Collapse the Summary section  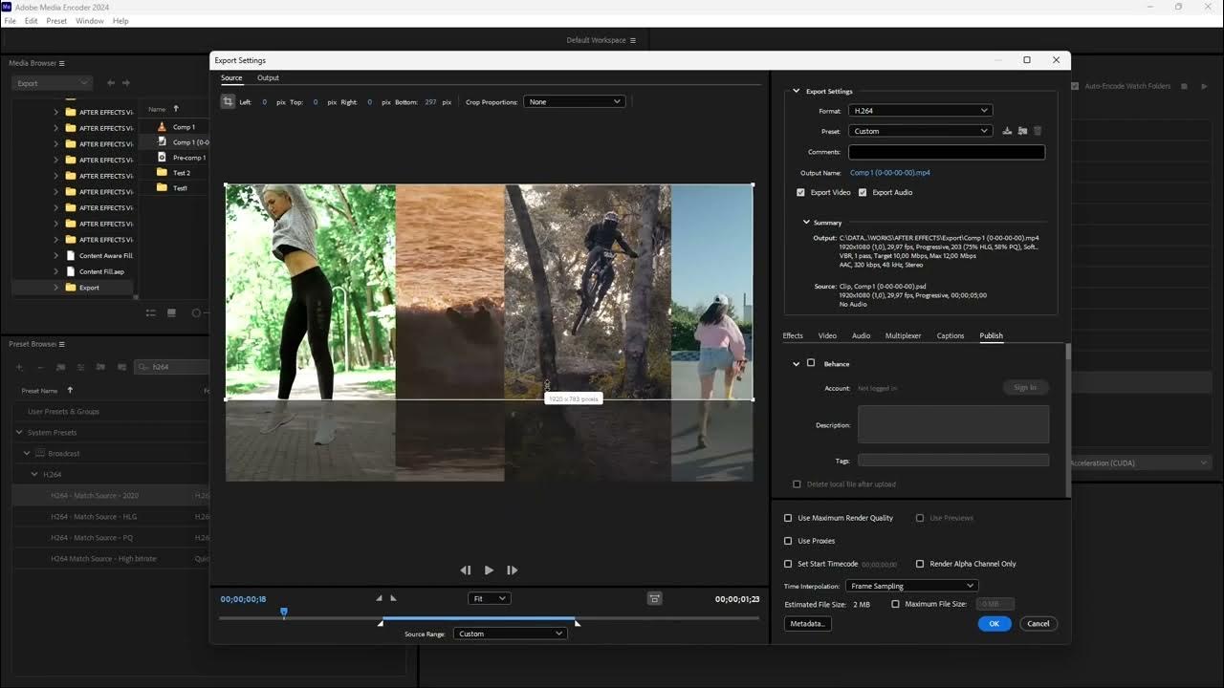[x=806, y=223]
